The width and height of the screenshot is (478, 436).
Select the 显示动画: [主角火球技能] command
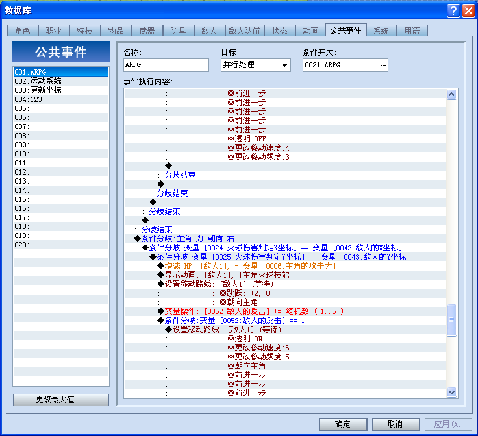(x=285, y=275)
